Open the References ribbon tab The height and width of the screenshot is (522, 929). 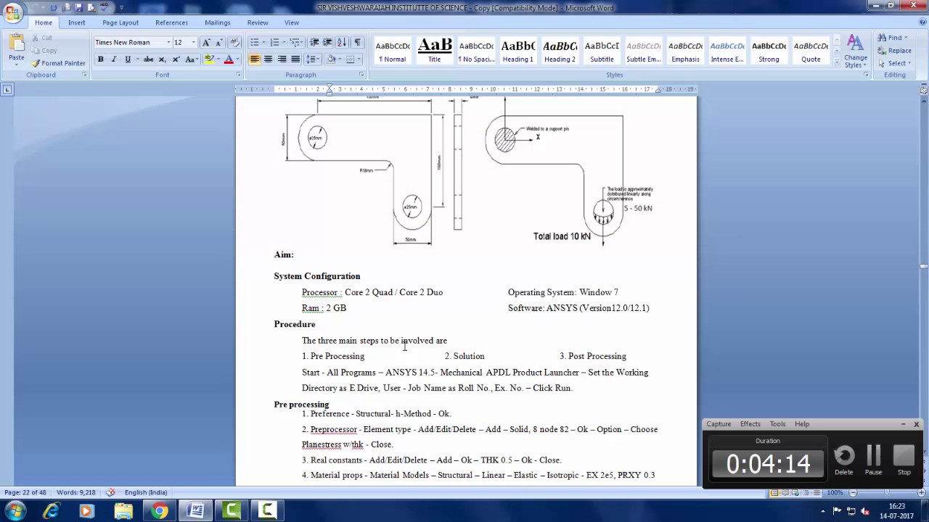[x=171, y=22]
